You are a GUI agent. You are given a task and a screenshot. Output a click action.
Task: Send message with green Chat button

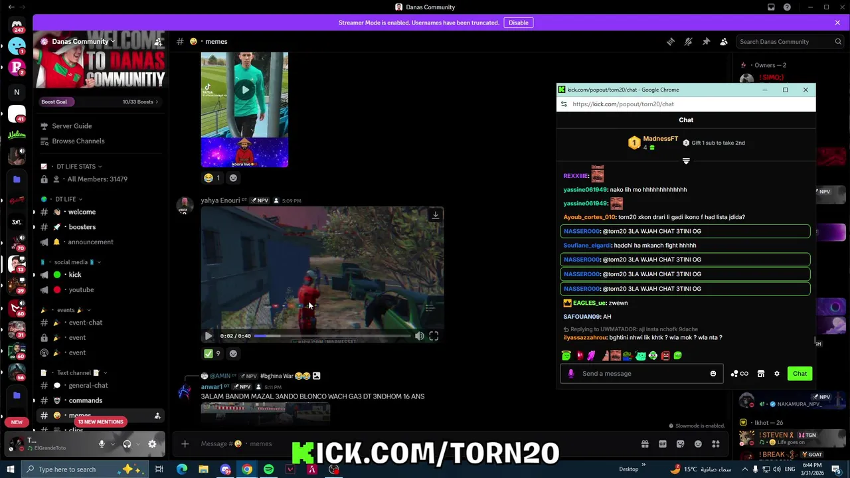point(800,374)
